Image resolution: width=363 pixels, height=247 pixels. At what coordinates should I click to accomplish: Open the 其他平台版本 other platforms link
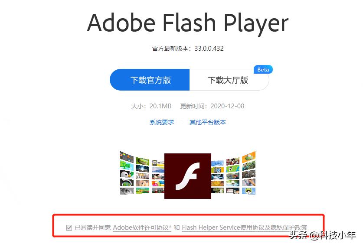(x=208, y=122)
